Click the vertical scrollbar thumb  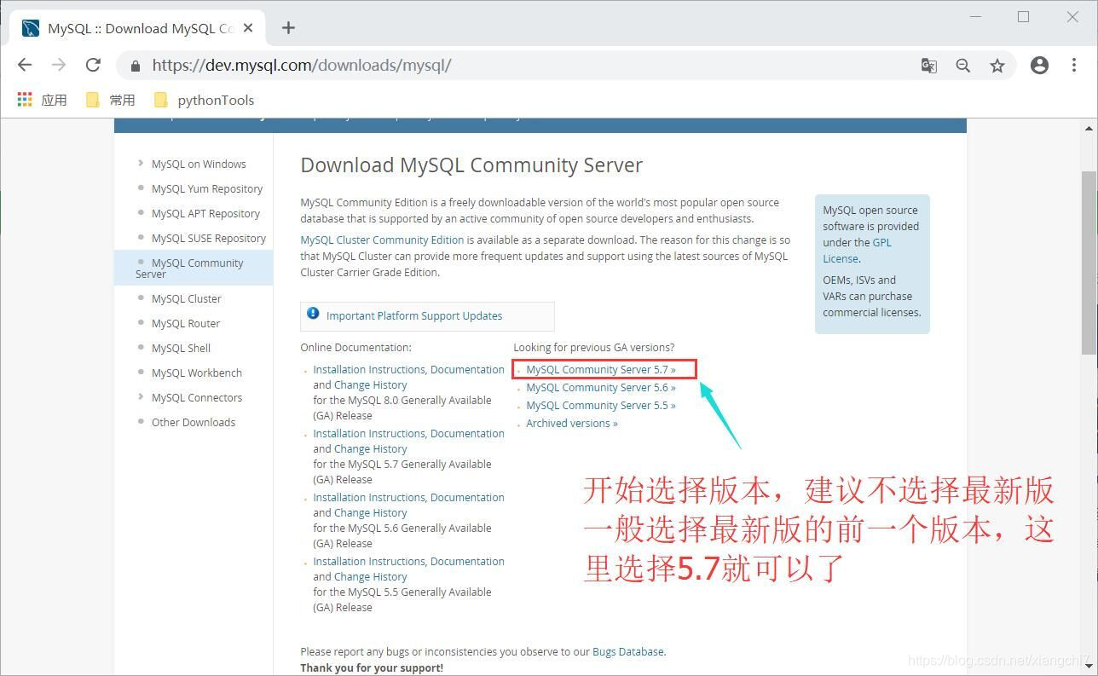(1089, 263)
